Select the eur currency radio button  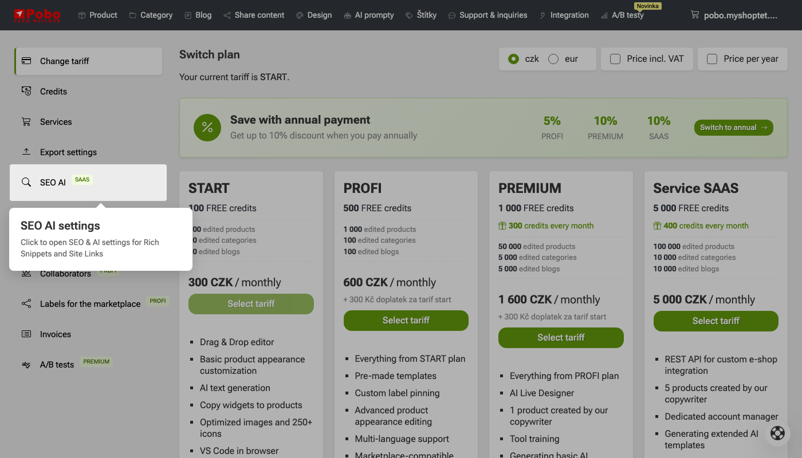tap(553, 59)
